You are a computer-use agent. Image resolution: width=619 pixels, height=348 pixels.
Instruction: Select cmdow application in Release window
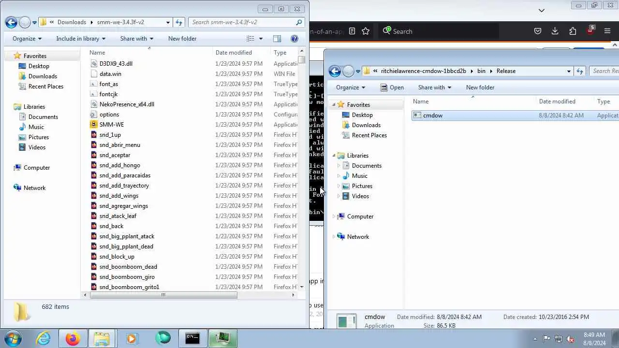click(432, 116)
